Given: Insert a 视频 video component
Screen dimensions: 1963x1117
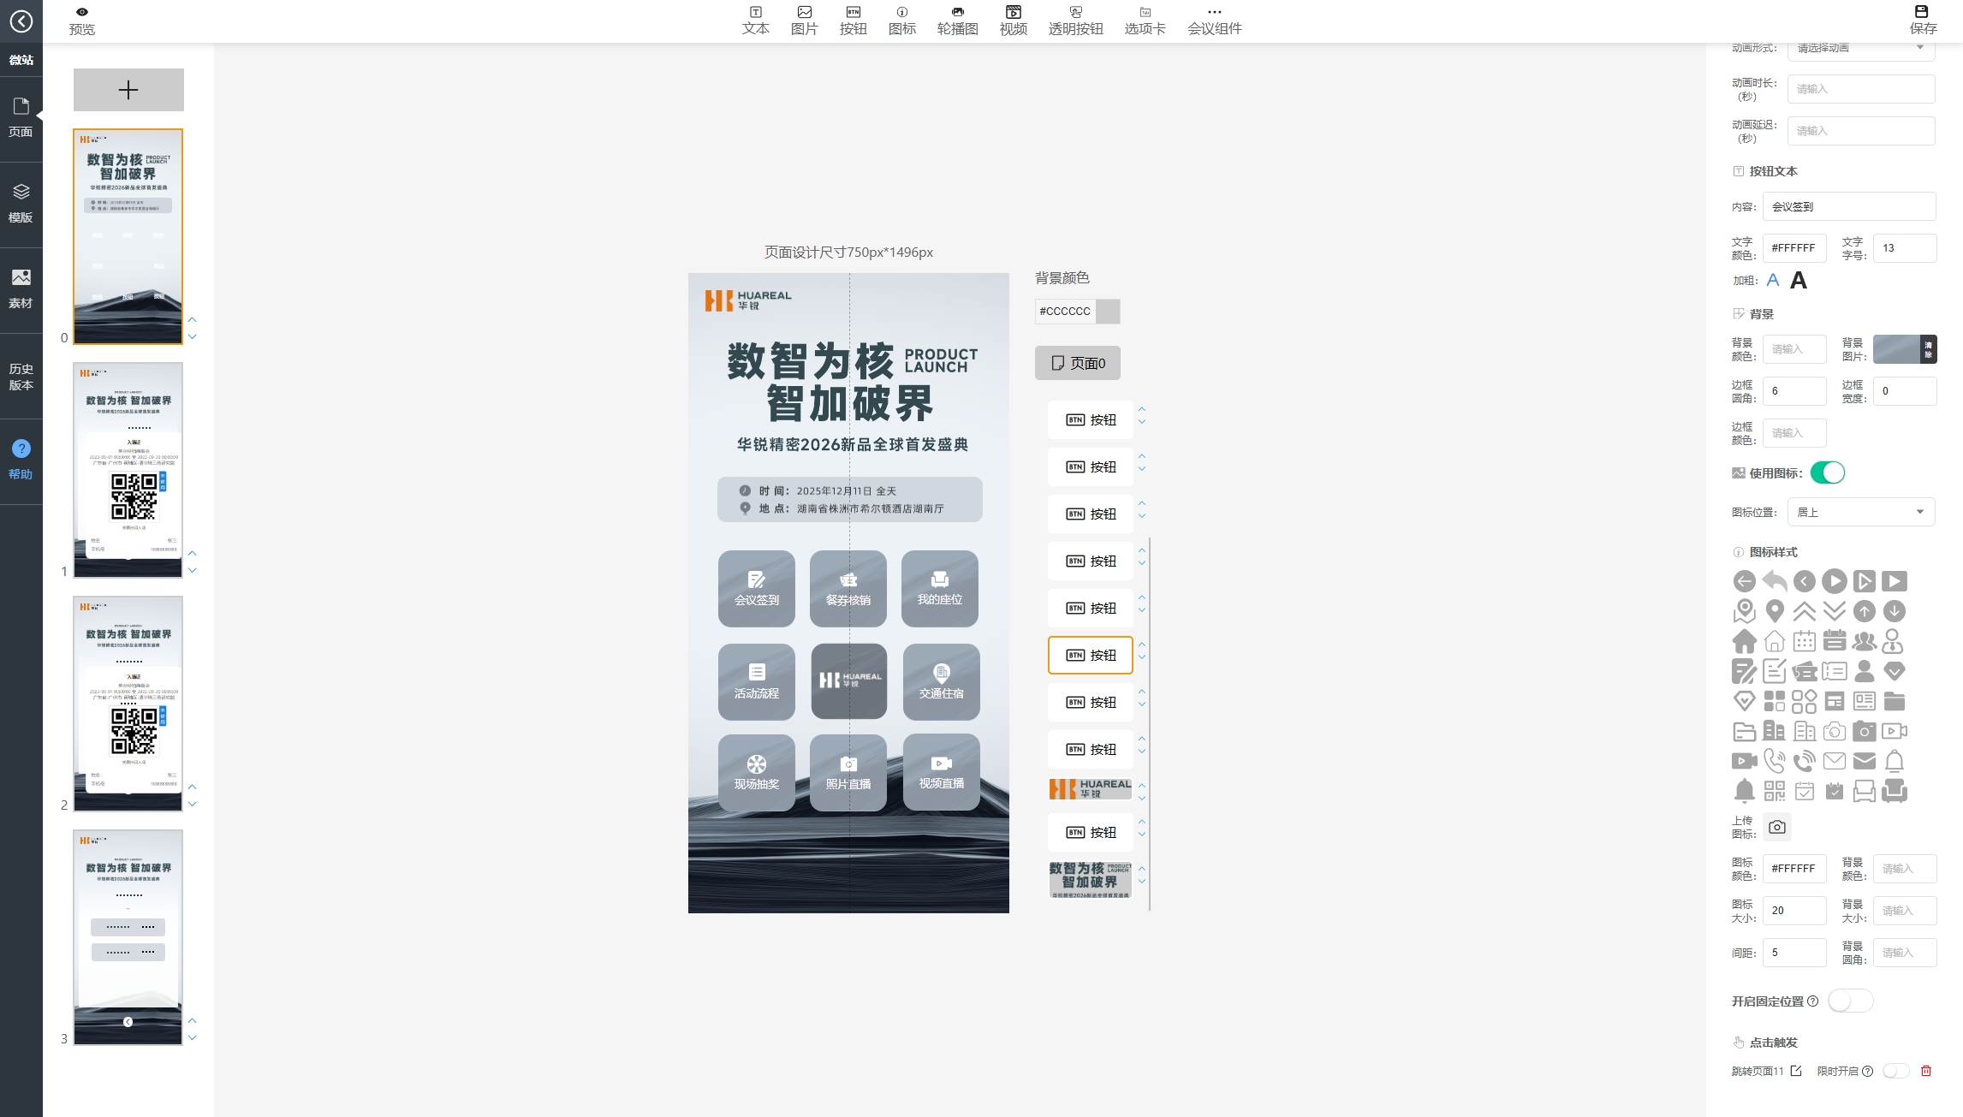Looking at the screenshot, I should pyautogui.click(x=1013, y=20).
